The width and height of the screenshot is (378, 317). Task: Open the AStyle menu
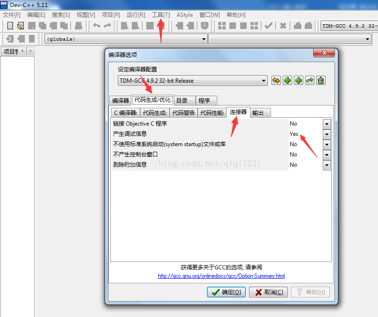(x=185, y=15)
